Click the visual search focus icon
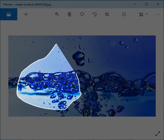The width and height of the screenshot is (164, 140). 124,14
